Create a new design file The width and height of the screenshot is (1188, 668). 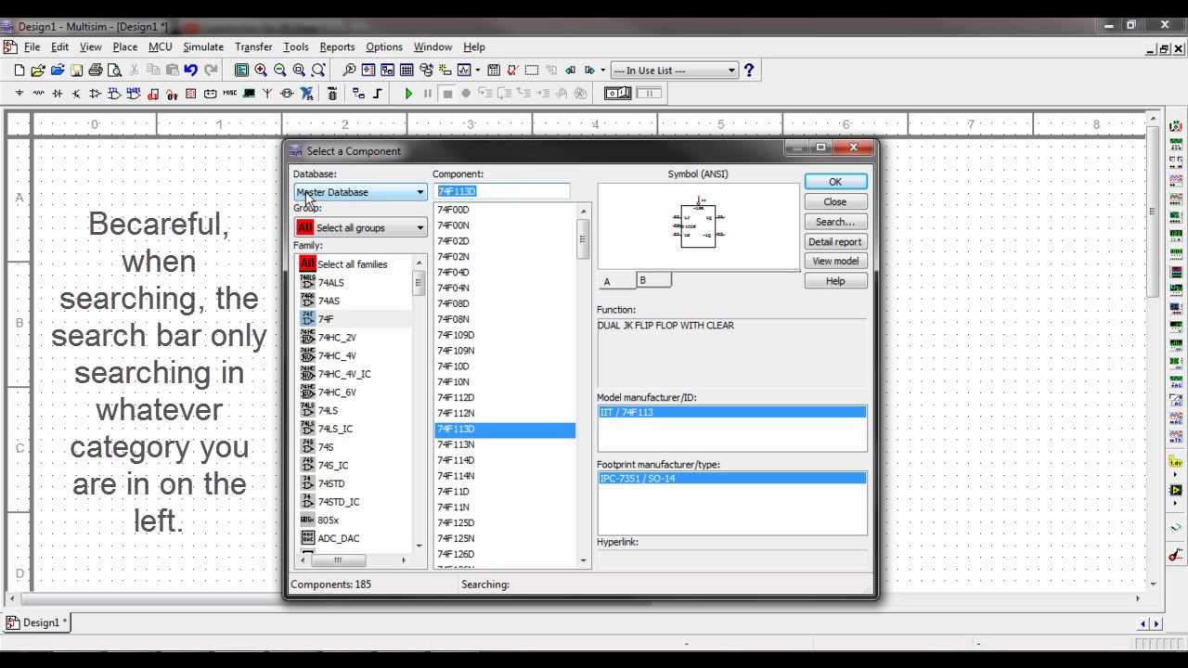point(19,71)
